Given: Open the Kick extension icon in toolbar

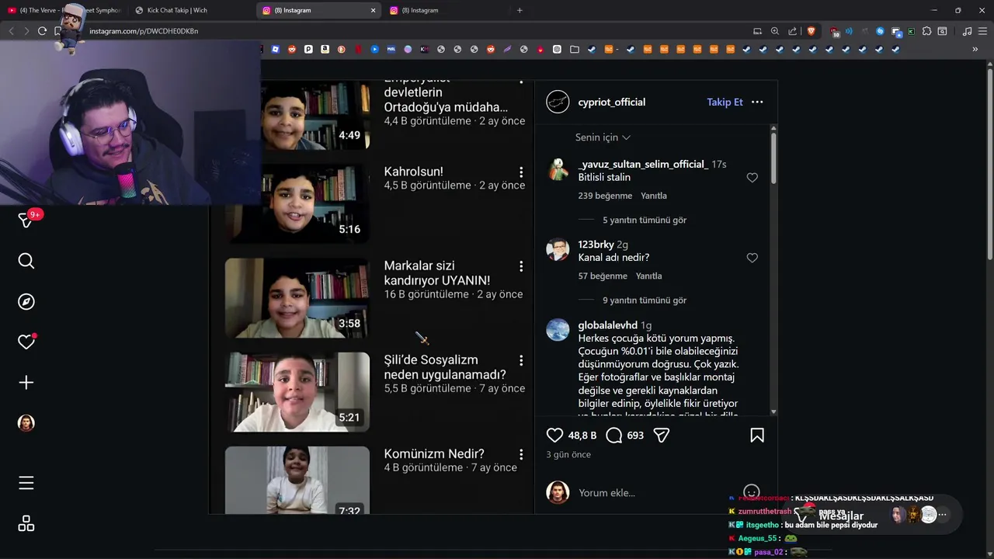Looking at the screenshot, I should pos(911,31).
